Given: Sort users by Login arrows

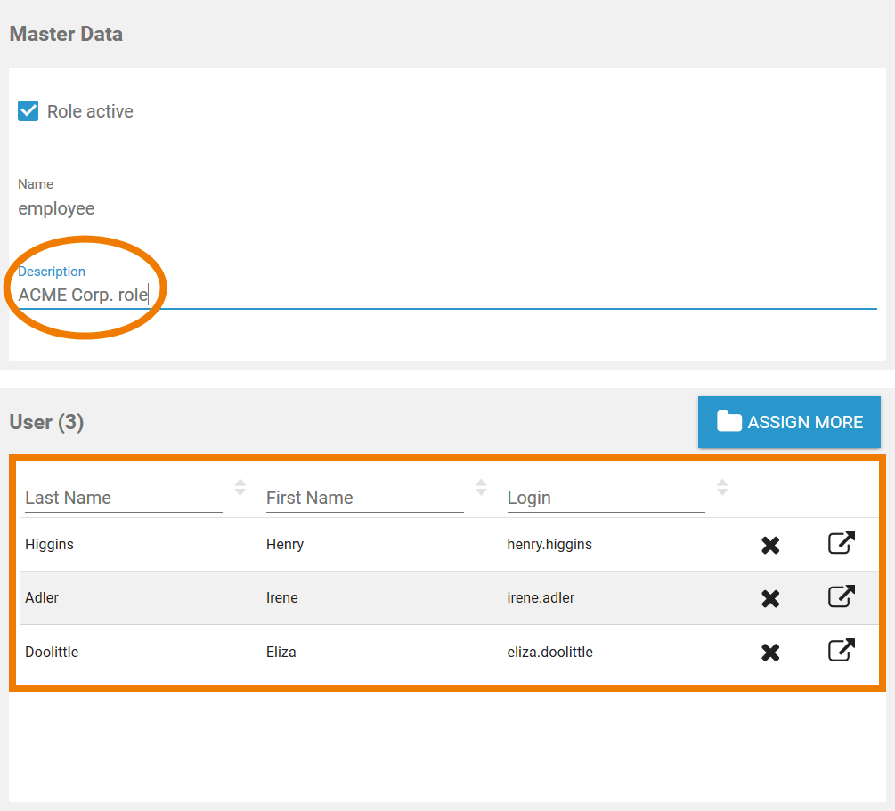Looking at the screenshot, I should [722, 487].
